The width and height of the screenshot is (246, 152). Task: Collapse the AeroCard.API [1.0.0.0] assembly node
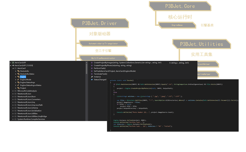point(11,65)
